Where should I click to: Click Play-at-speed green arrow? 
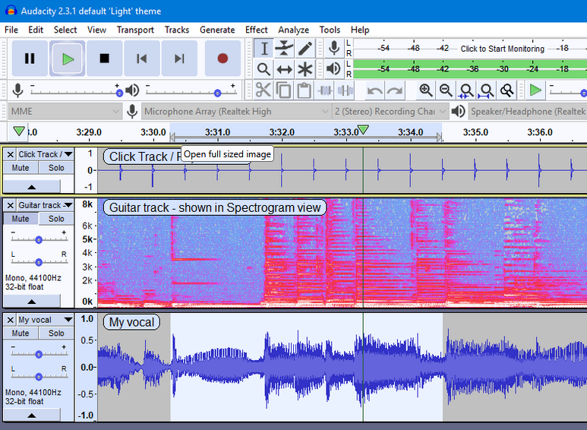pos(535,90)
